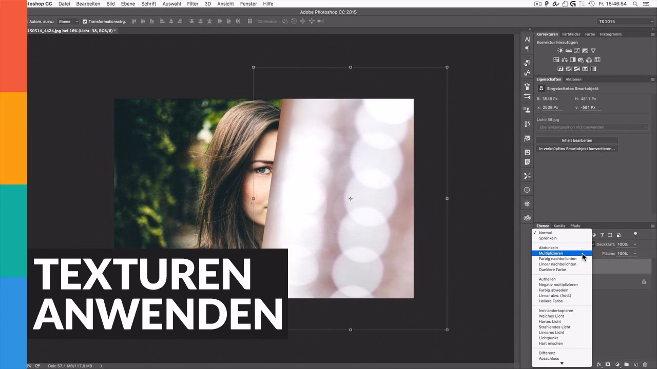Viewport: 657px width, 369px height.
Task: Create a new layer with the new-layer icon
Action: [635, 364]
